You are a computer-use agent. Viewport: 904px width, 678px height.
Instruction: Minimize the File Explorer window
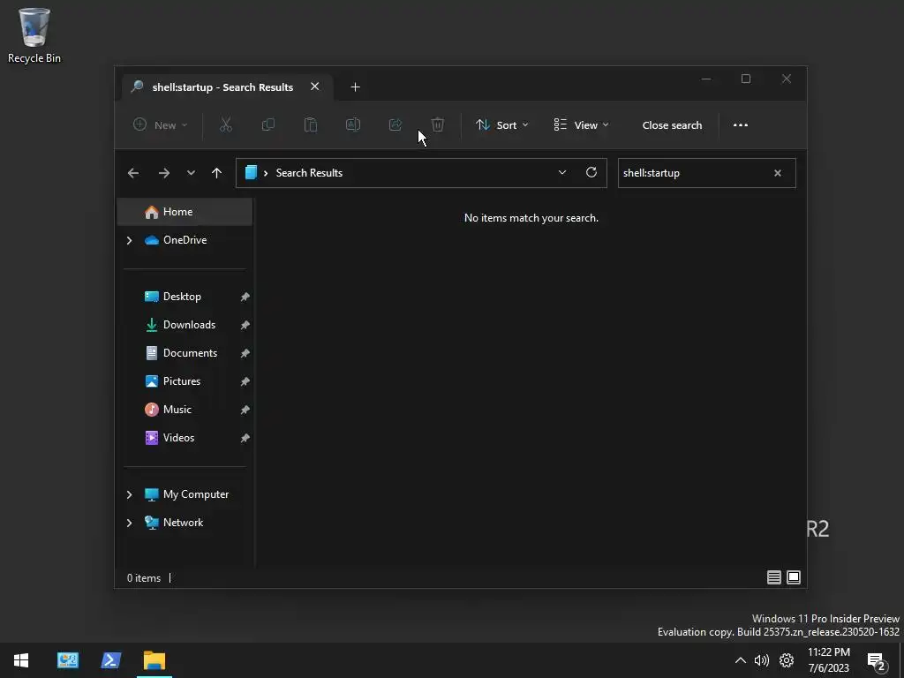click(706, 79)
